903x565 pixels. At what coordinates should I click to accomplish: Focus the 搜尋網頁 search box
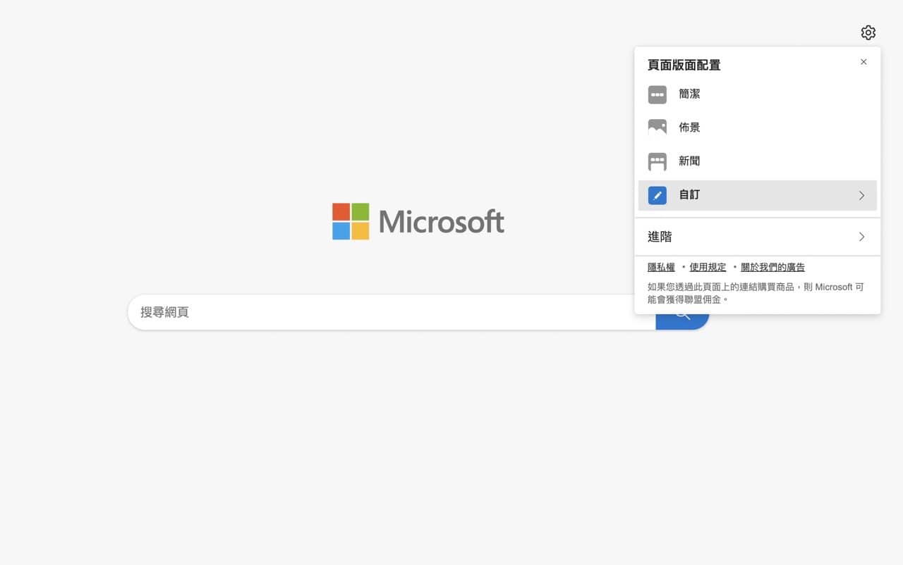click(x=392, y=312)
